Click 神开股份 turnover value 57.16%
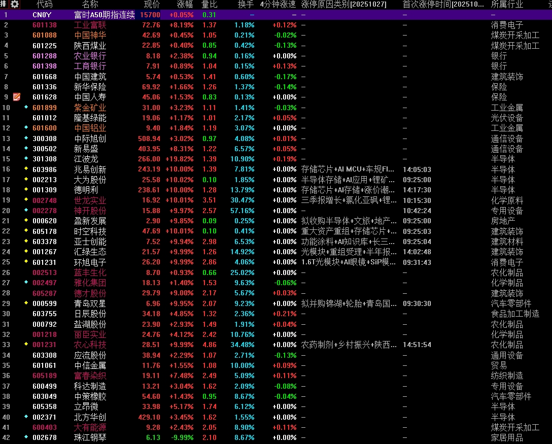 pos(242,211)
